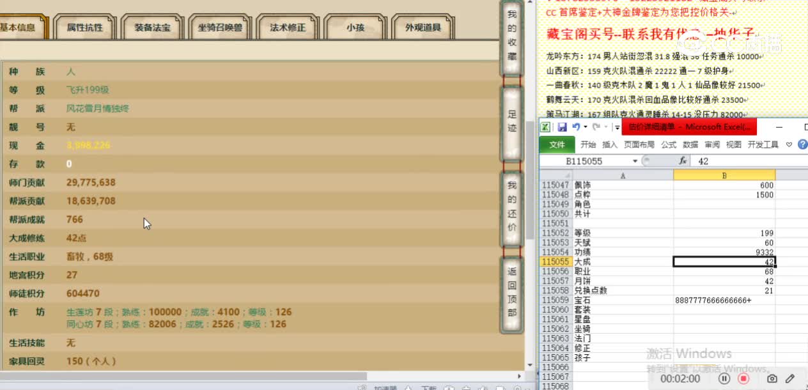Image resolution: width=808 pixels, height=390 pixels.
Task: Select cell containing value 1500
Action: tap(724, 194)
